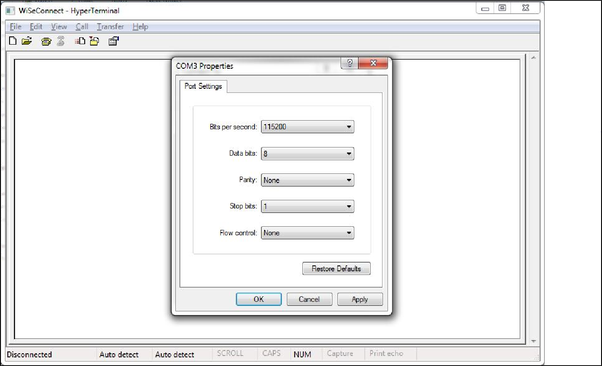
Task: Click the Open file folder icon
Action: (x=27, y=41)
